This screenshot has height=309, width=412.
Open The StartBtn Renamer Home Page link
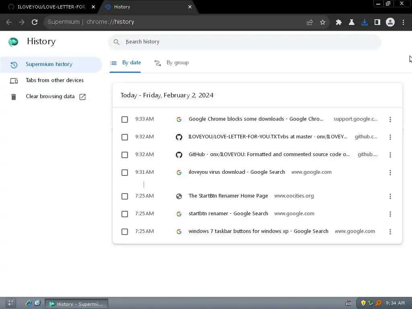tap(229, 196)
